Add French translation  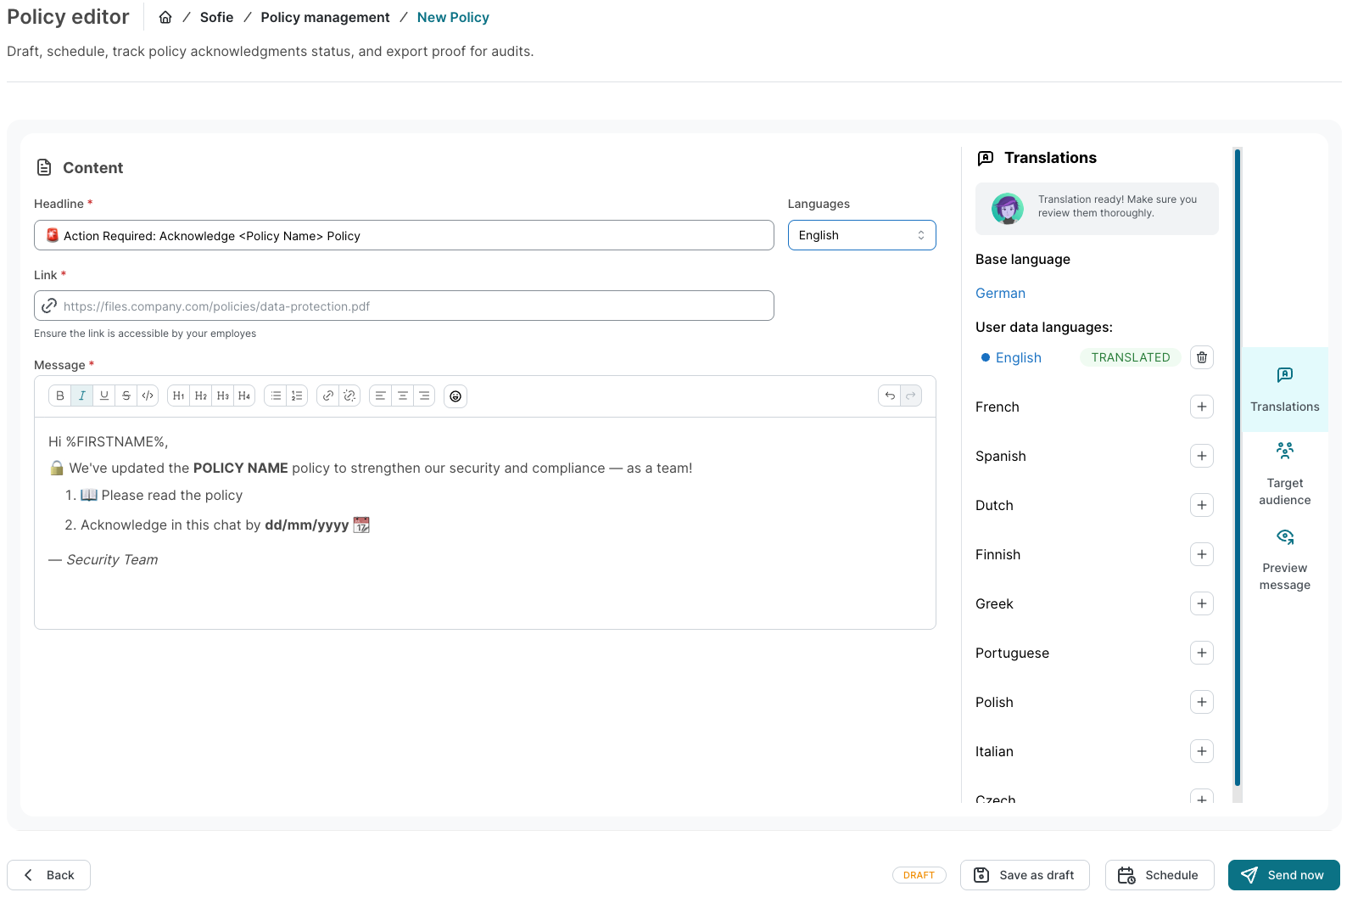click(1202, 407)
